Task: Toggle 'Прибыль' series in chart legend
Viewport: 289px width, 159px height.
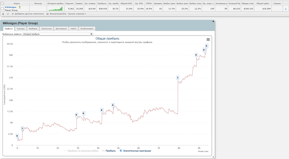Action: pyautogui.click(x=109, y=151)
